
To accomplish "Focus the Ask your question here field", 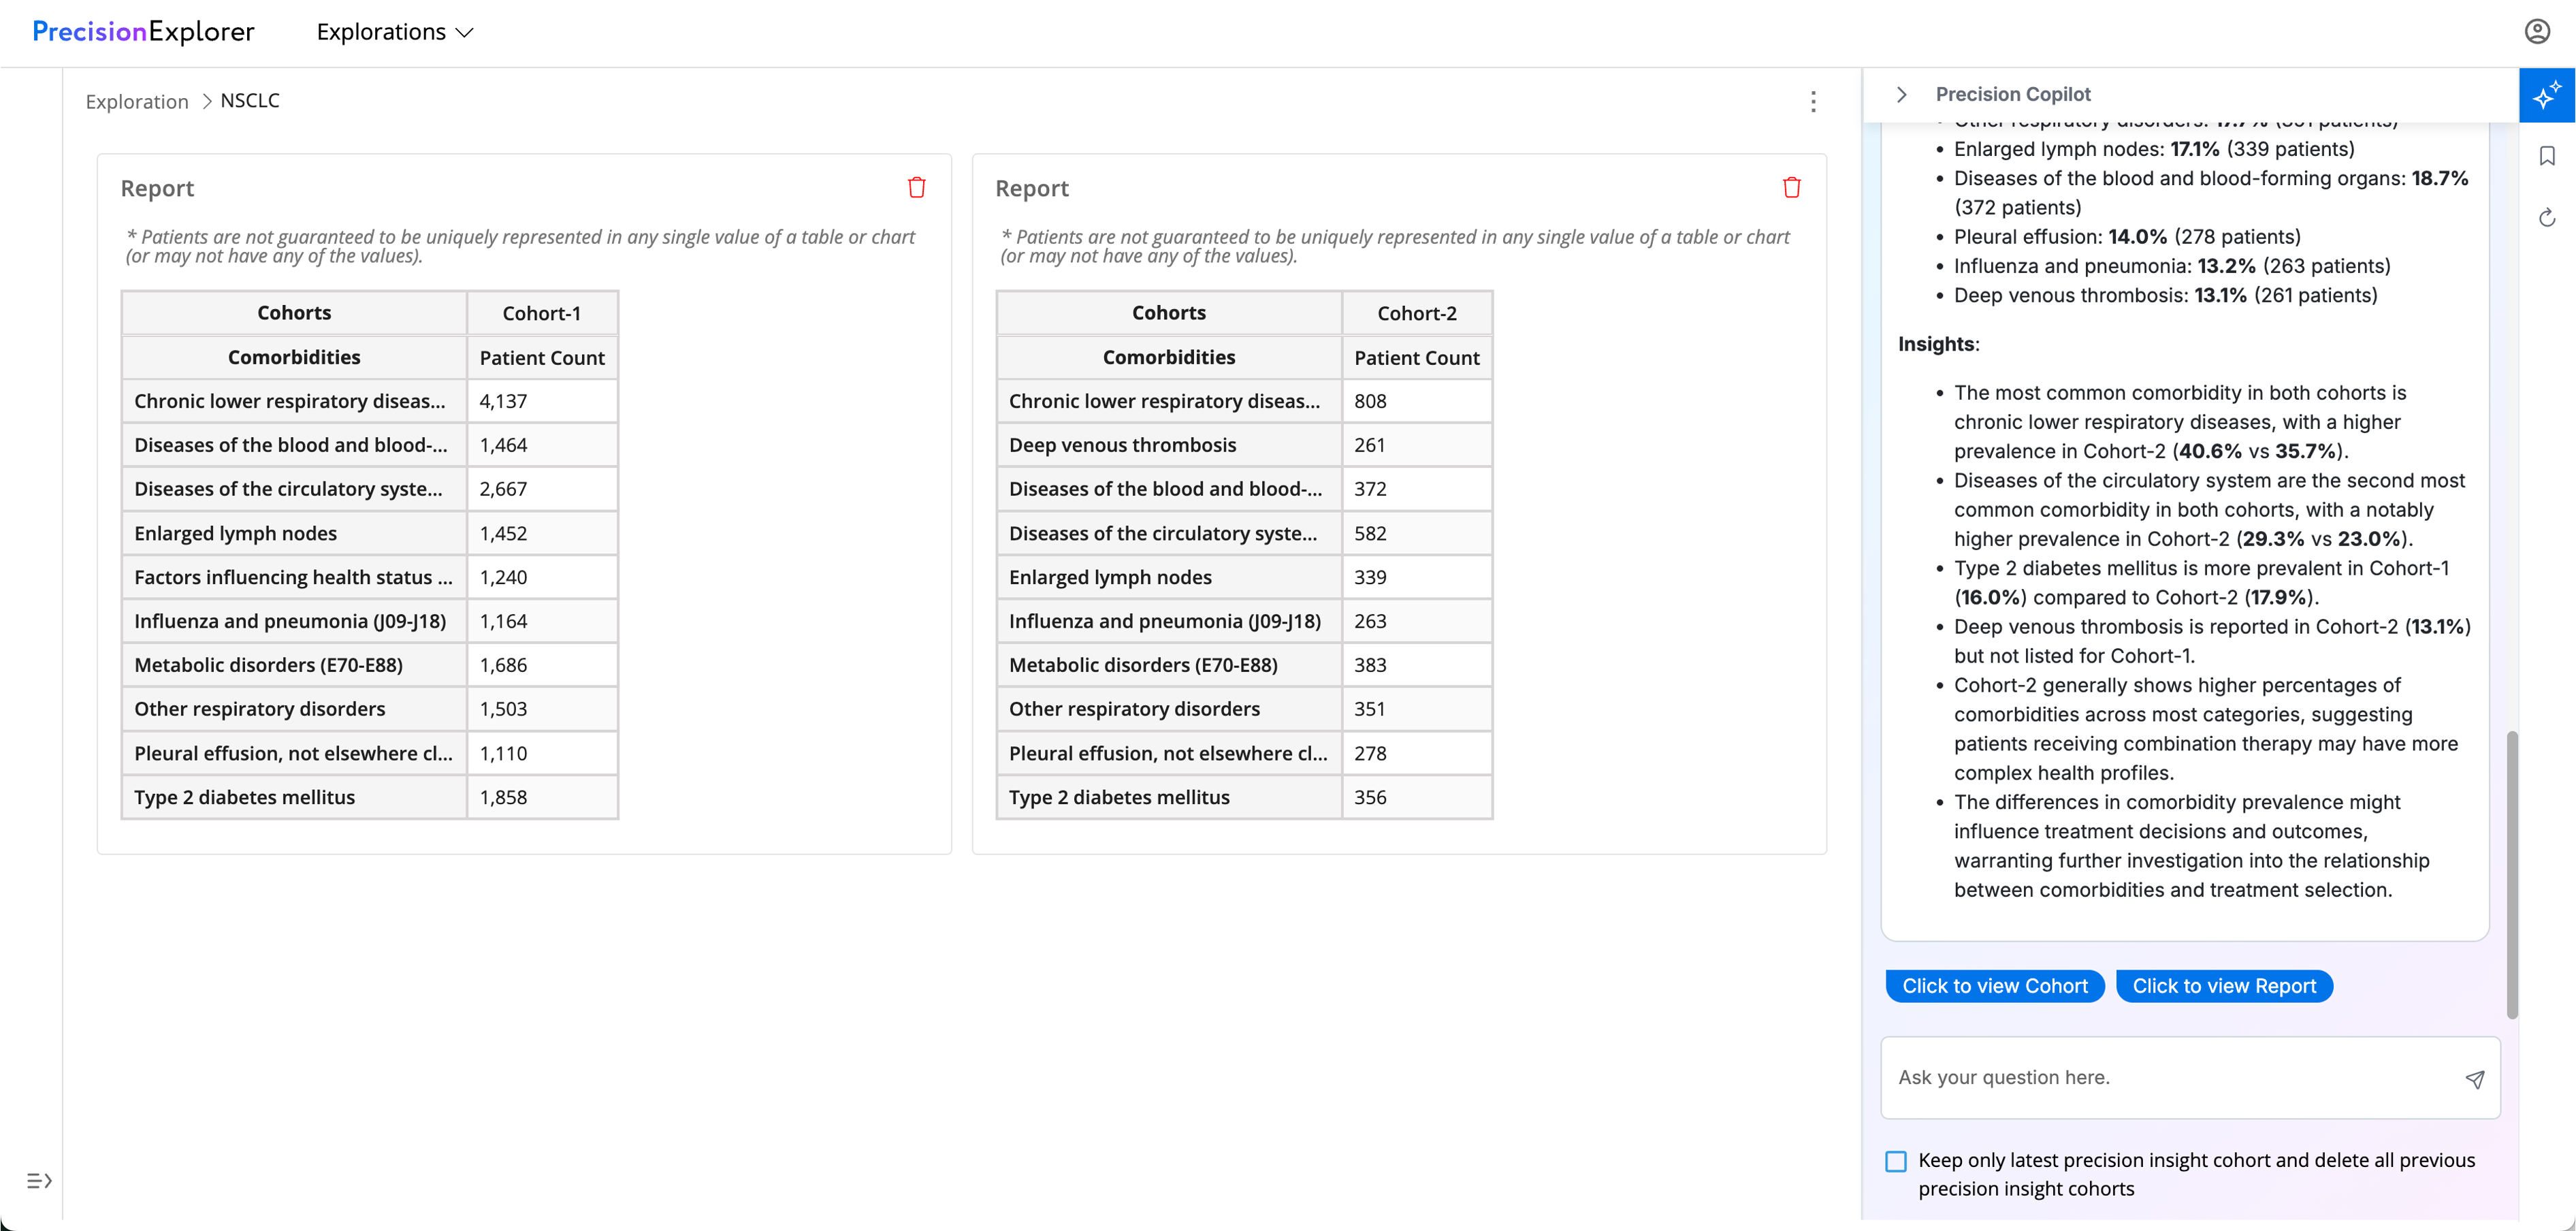I will click(2190, 1077).
